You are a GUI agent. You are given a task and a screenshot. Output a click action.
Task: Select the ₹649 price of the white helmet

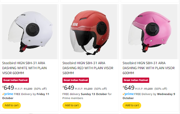[x=8, y=88]
